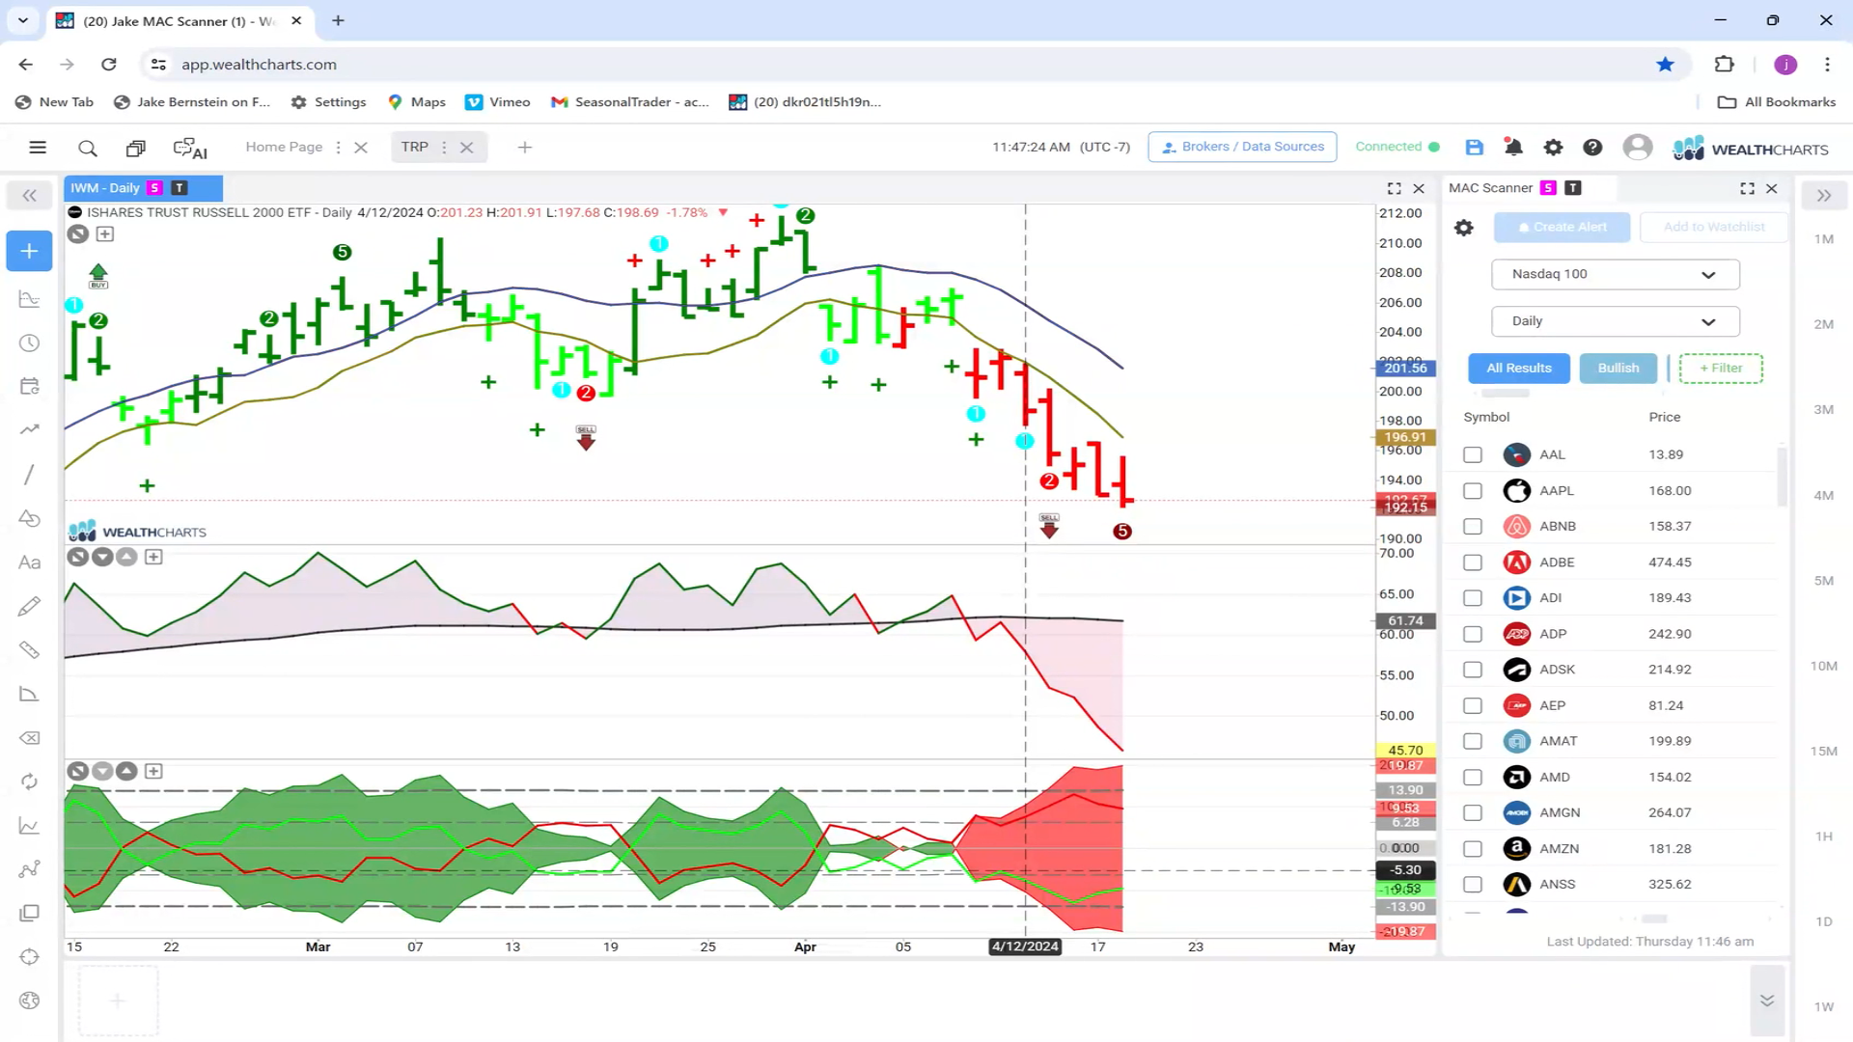Open the user profile avatar

(x=1637, y=148)
